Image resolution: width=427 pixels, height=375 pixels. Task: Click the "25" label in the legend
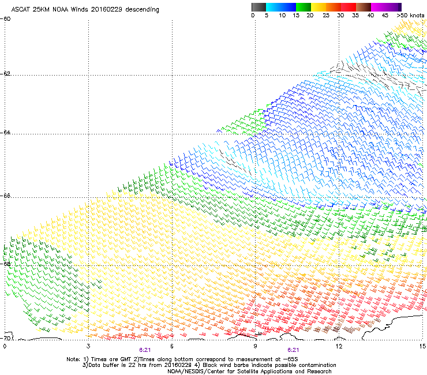[326, 16]
